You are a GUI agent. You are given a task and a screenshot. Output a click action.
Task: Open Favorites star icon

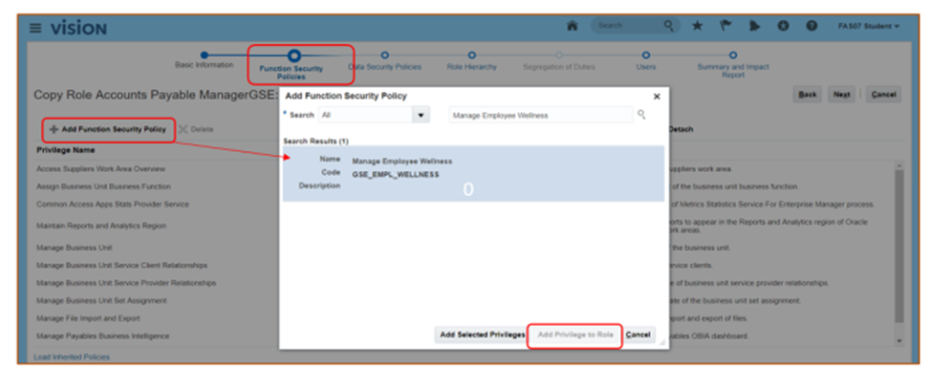(x=698, y=26)
